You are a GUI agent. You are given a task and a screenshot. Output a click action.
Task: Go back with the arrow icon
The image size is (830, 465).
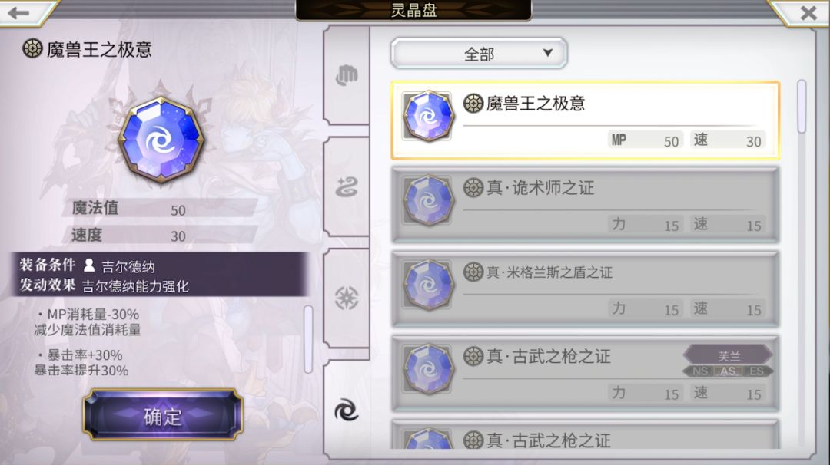[18, 13]
